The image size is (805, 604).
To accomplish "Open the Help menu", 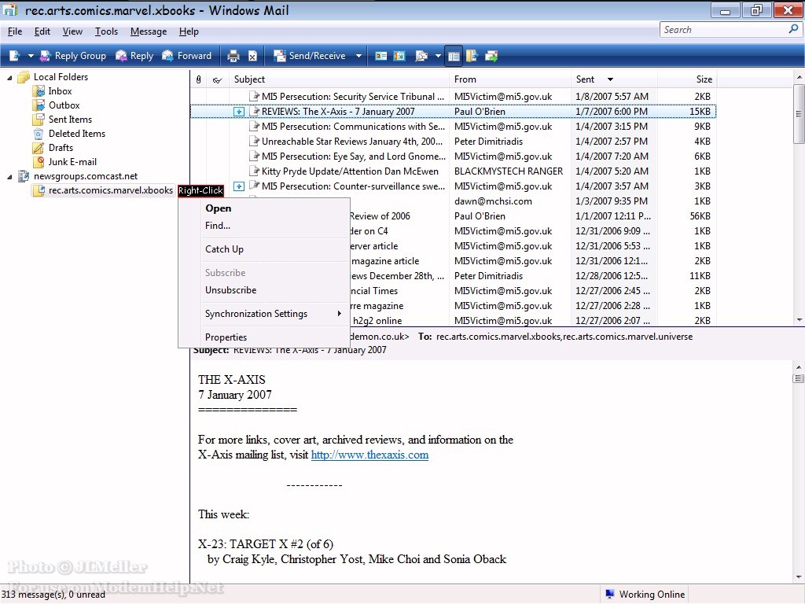I will 189,31.
